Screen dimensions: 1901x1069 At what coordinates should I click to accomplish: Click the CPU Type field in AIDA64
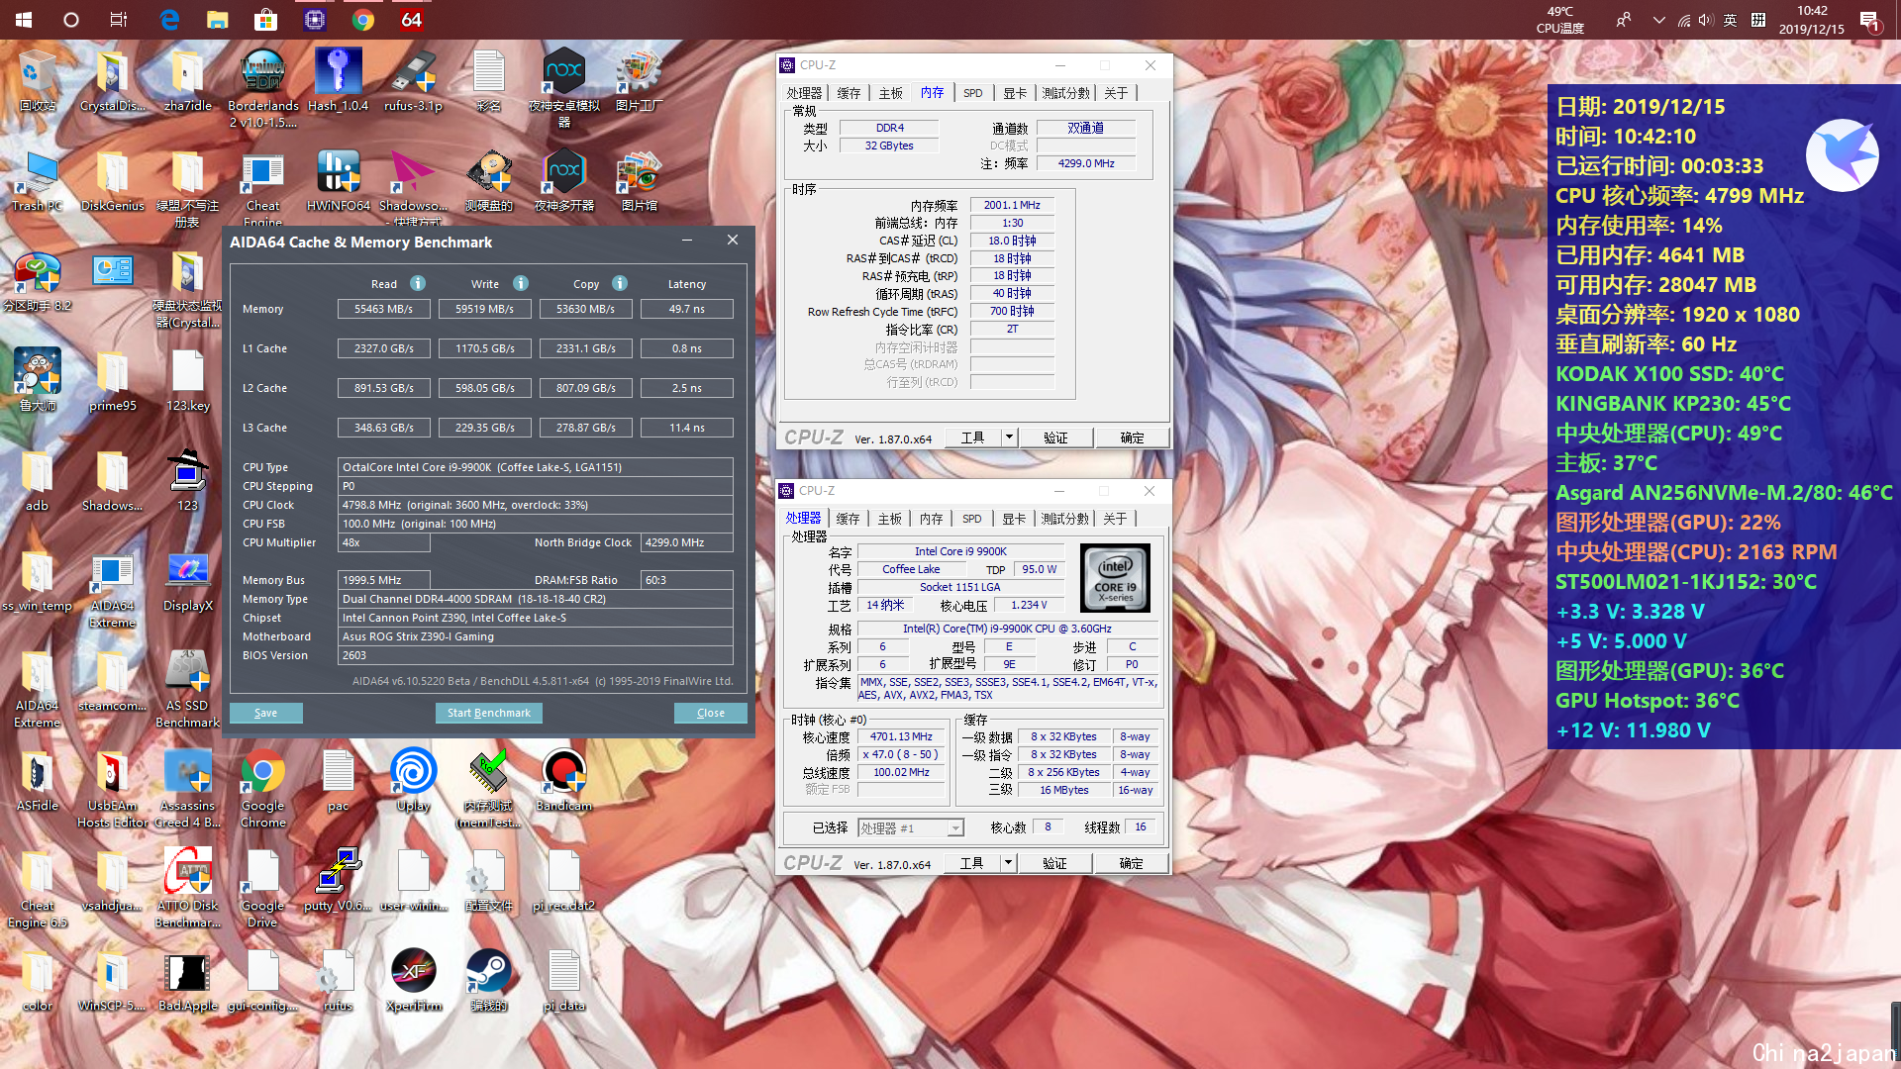pos(535,467)
